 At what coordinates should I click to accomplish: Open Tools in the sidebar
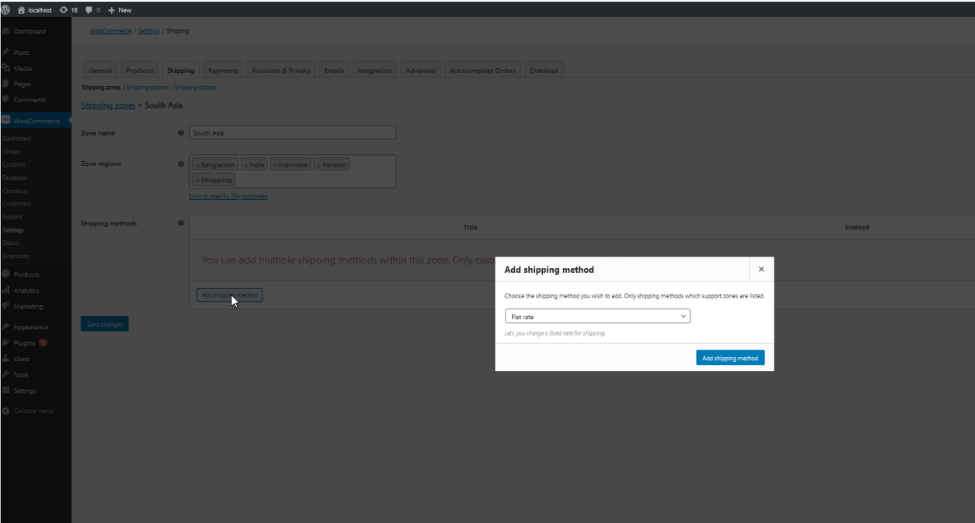click(21, 375)
